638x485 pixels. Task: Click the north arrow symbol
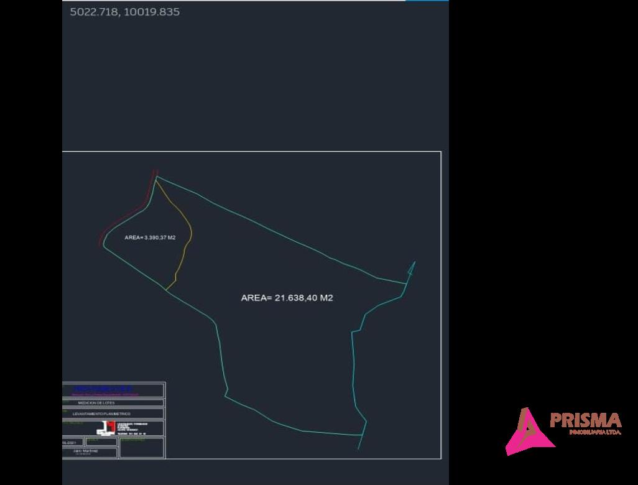click(x=410, y=269)
